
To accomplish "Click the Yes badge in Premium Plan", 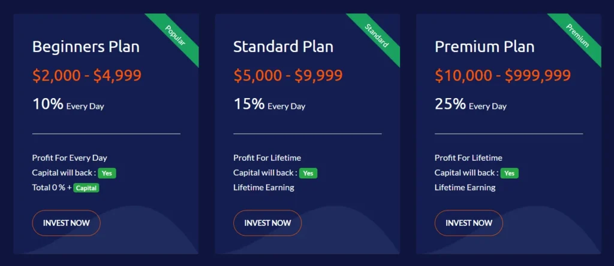I will 510,173.
